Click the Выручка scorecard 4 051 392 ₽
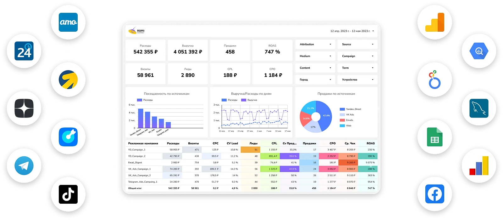 (188, 50)
